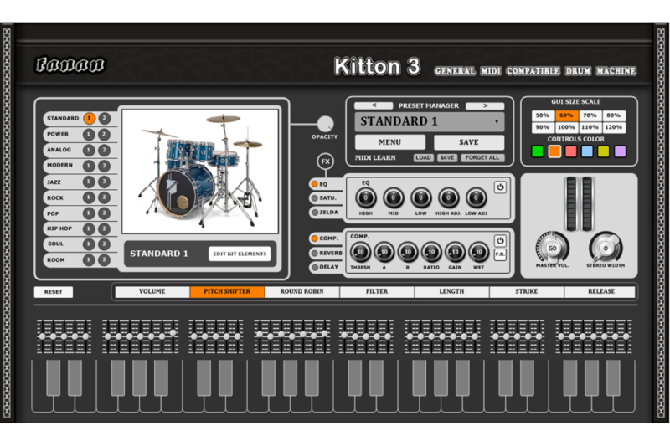Choose the green controls color swatch
670x446 pixels.
(538, 151)
